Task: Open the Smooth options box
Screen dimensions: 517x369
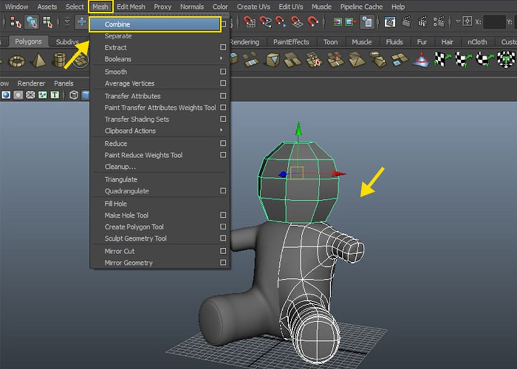Action: pos(223,72)
